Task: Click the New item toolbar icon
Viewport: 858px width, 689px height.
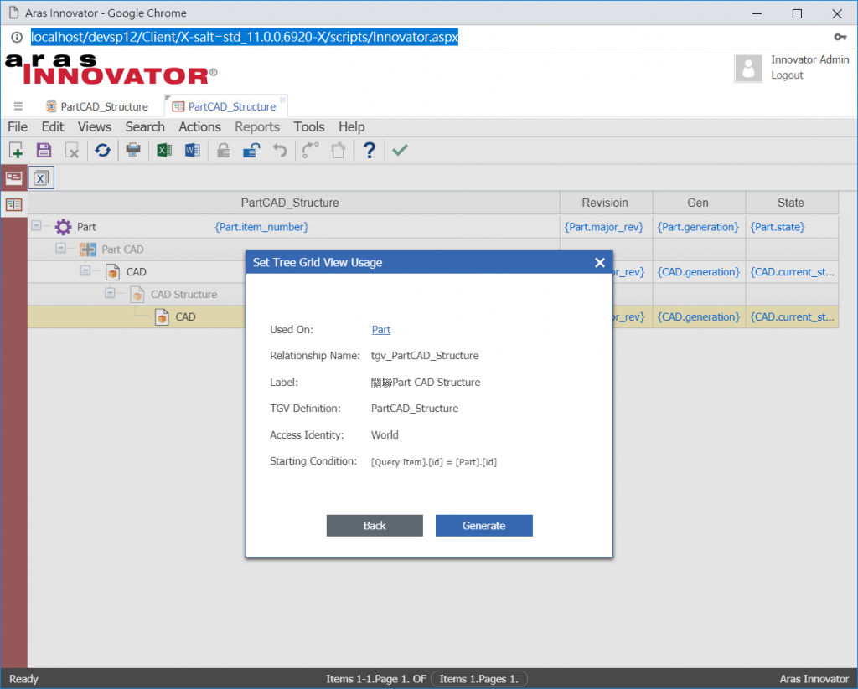Action: click(x=16, y=150)
